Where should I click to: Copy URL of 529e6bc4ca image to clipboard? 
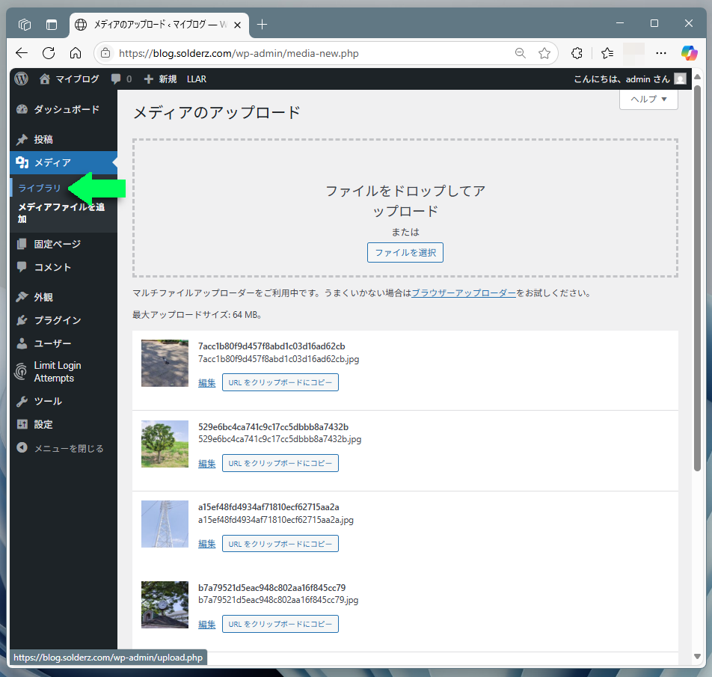280,463
